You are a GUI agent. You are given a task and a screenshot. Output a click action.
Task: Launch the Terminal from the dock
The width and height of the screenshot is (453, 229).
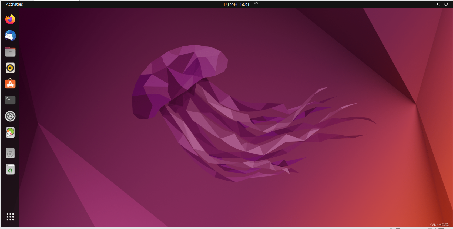[x=10, y=100]
